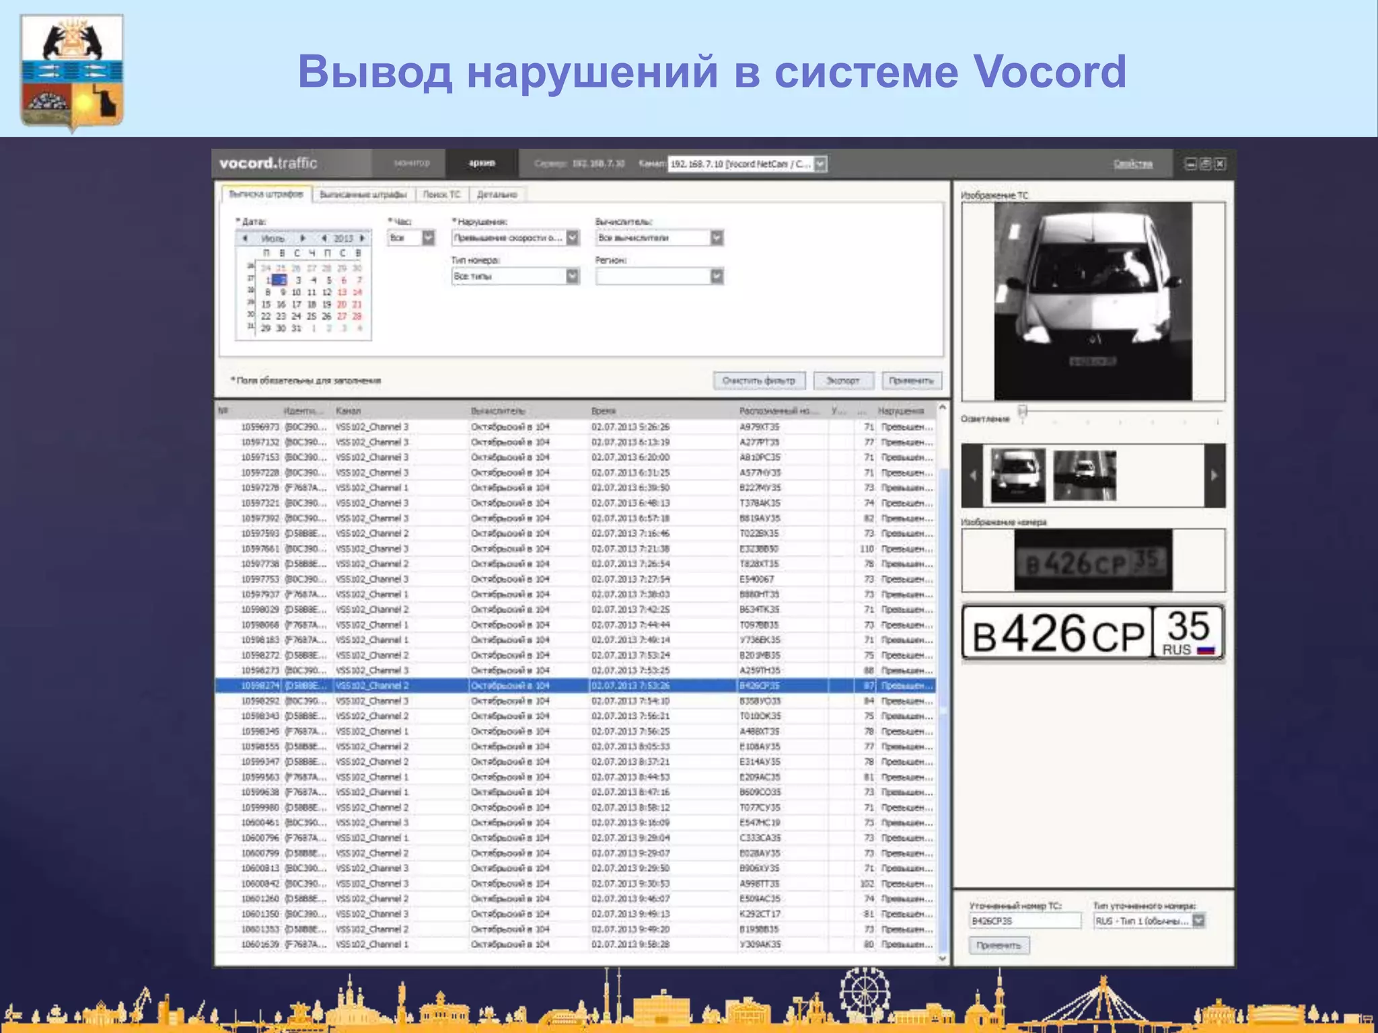Open the Канал camera dropdown
The height and width of the screenshot is (1033, 1378).
(820, 164)
